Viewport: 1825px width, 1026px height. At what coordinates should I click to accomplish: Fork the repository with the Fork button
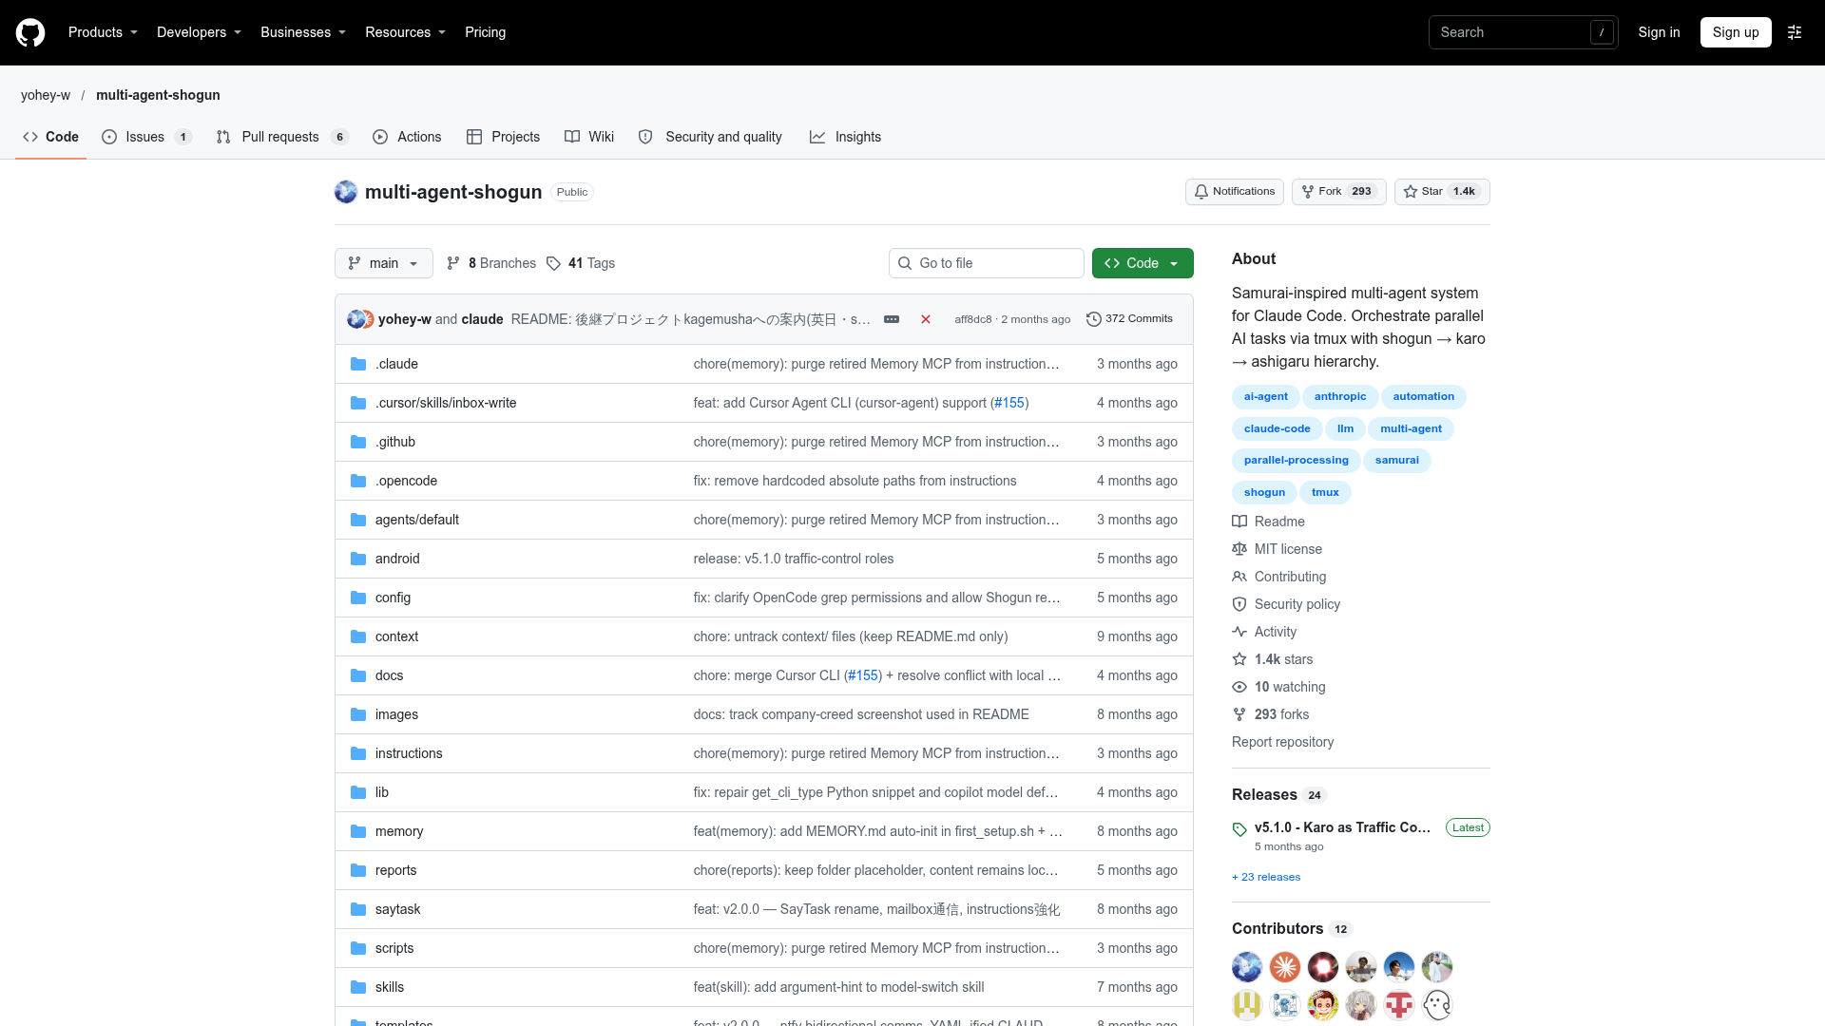[x=1338, y=192]
